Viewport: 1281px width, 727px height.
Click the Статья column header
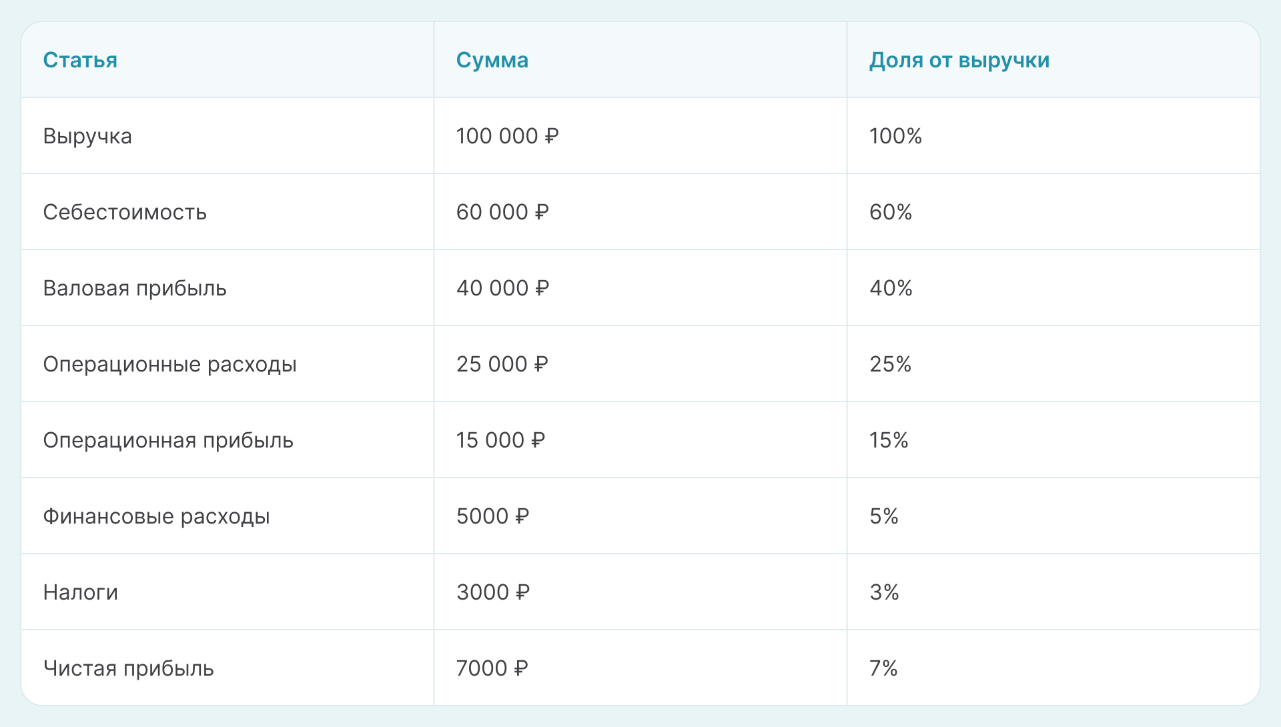point(80,60)
